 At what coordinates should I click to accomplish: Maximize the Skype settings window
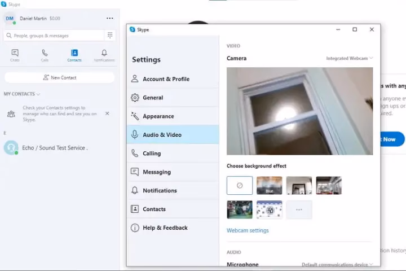click(355, 29)
